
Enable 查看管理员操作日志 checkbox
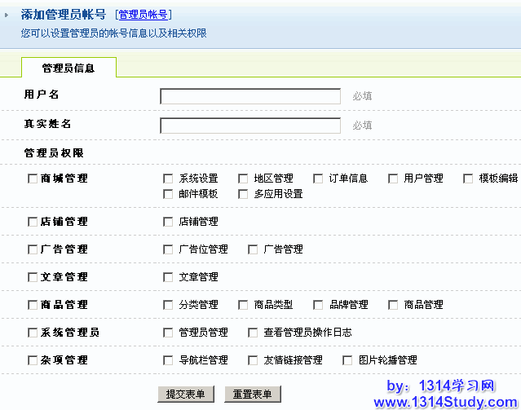click(253, 333)
